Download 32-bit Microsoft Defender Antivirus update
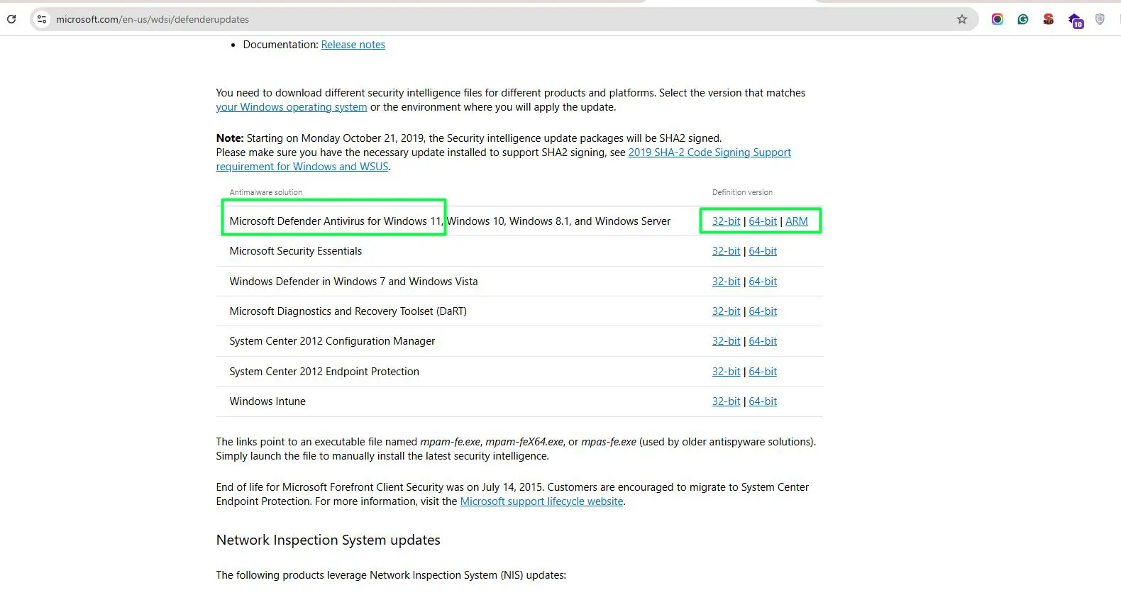 pyautogui.click(x=726, y=221)
